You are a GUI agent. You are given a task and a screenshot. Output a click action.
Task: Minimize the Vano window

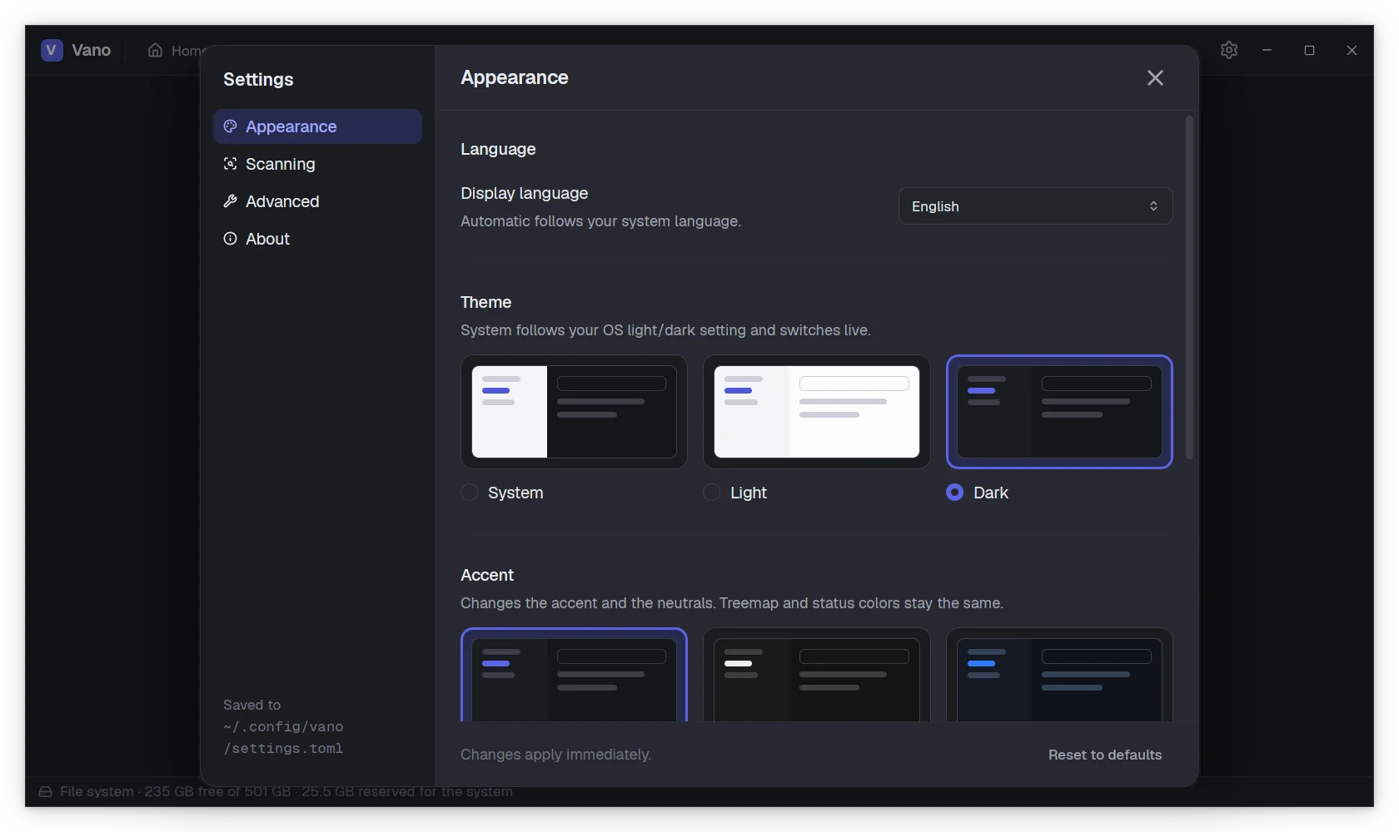tap(1267, 50)
